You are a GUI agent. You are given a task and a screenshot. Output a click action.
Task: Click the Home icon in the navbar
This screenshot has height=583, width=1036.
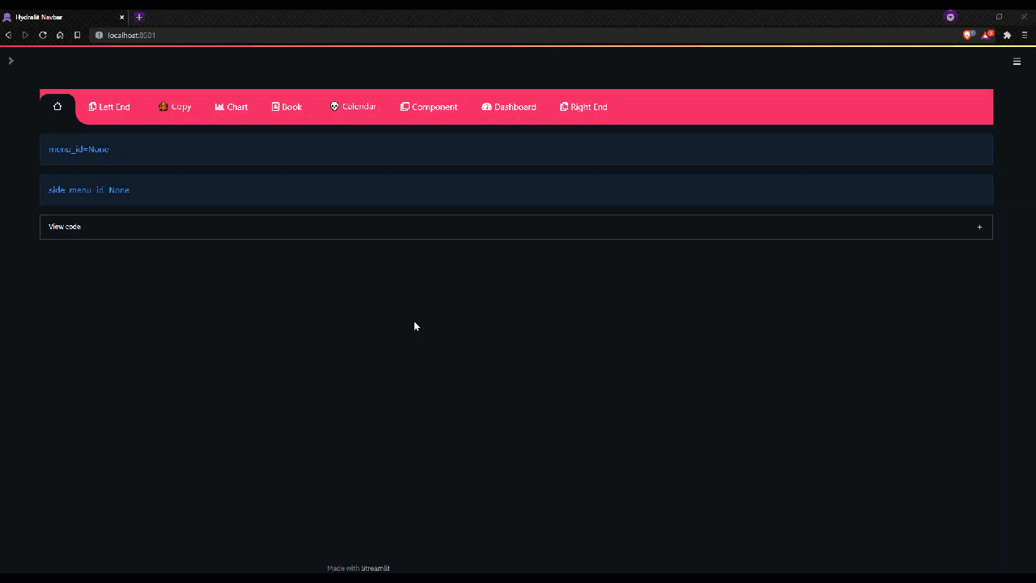(57, 107)
